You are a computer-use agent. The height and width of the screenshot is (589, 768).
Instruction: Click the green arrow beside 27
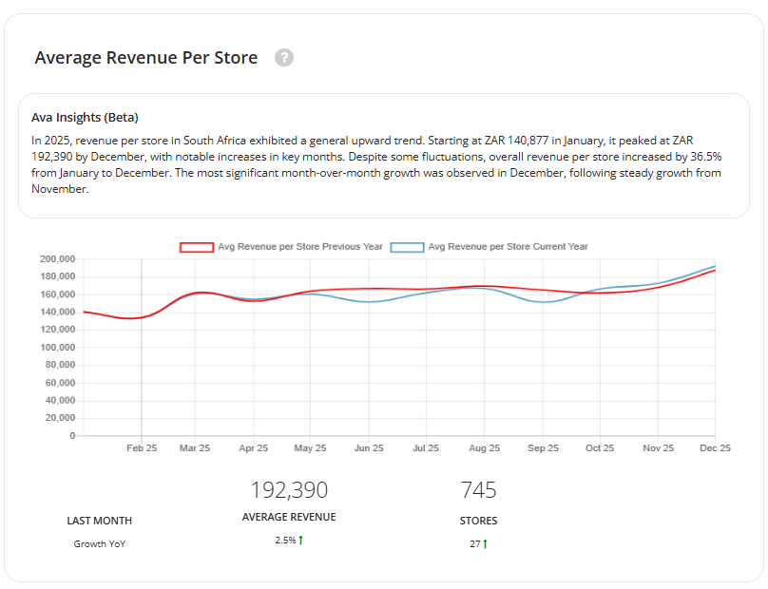tap(485, 544)
